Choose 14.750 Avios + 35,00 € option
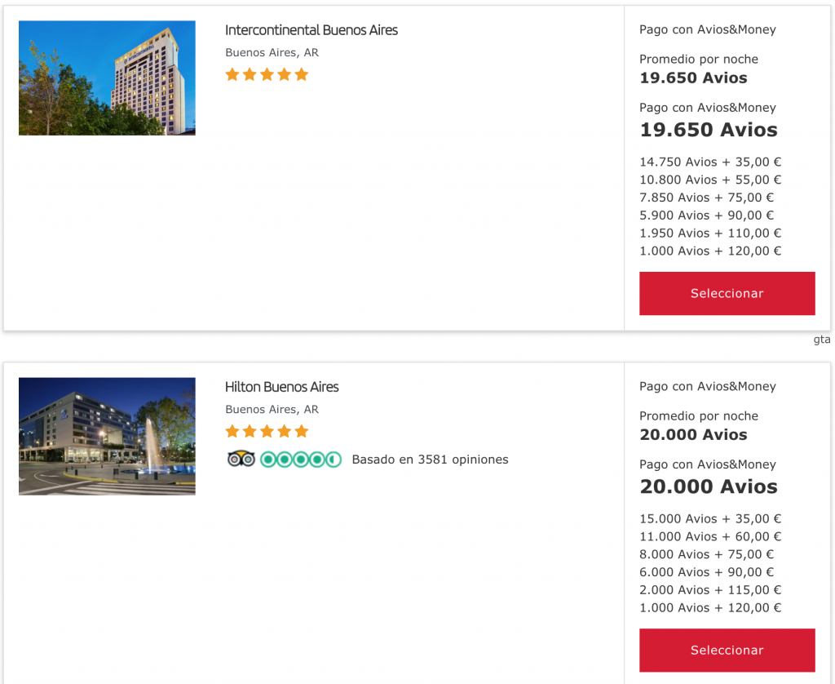 pos(710,162)
